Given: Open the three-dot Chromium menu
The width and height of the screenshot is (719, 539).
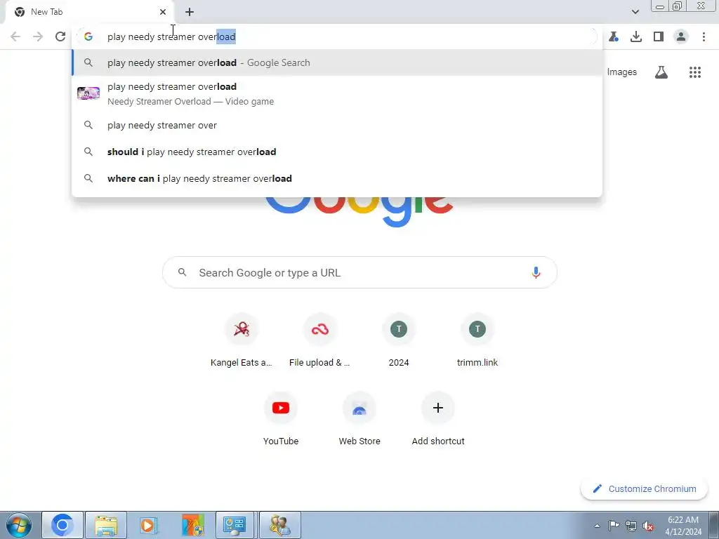Looking at the screenshot, I should [x=704, y=36].
